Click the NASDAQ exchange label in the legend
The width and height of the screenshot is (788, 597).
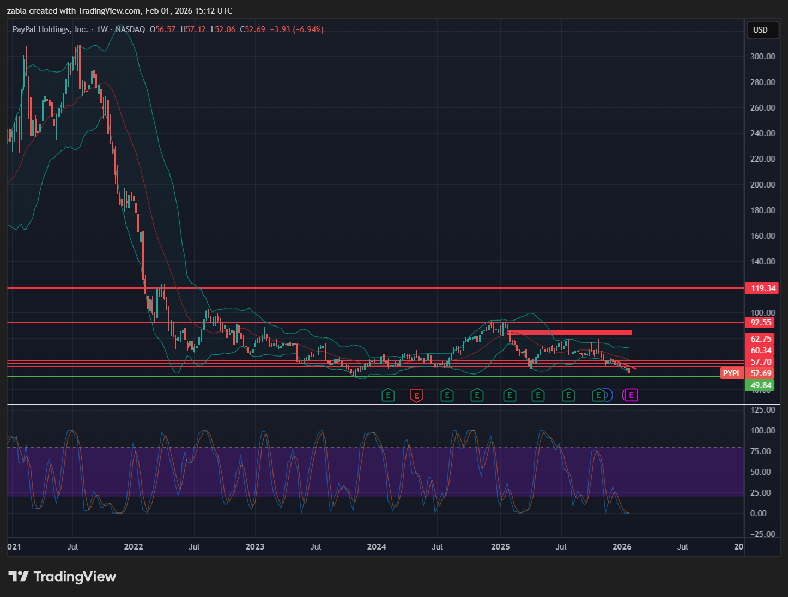pos(130,29)
